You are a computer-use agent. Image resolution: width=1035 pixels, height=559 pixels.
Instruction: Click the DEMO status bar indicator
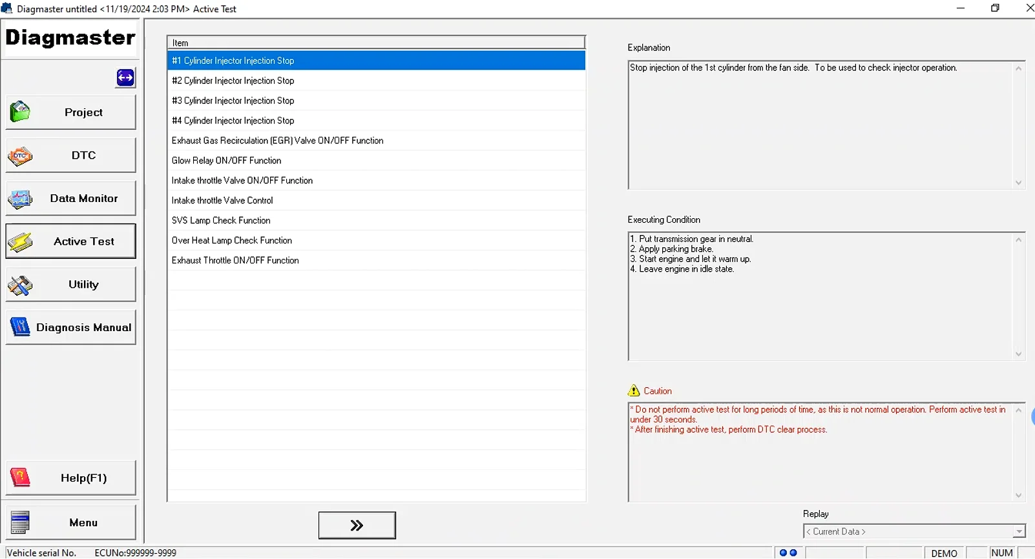pos(945,553)
